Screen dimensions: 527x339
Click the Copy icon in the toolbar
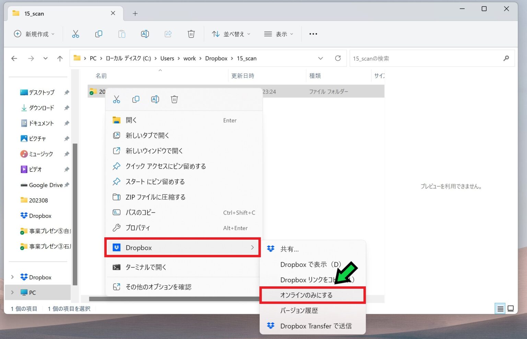(98, 34)
